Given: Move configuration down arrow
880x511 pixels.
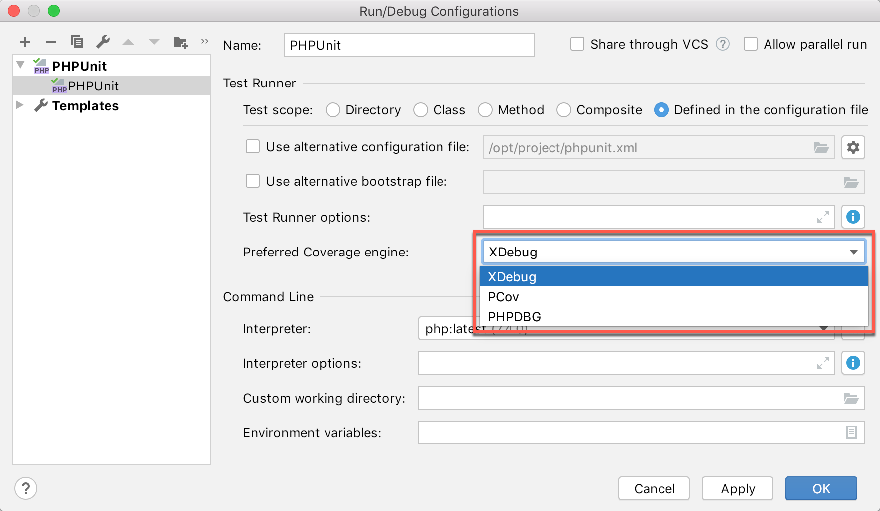Looking at the screenshot, I should tap(154, 42).
